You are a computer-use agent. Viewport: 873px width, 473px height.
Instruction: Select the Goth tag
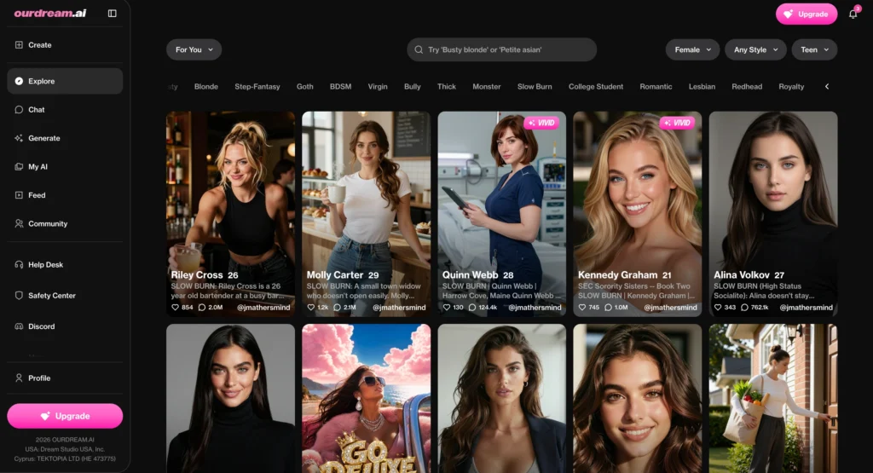(x=304, y=87)
